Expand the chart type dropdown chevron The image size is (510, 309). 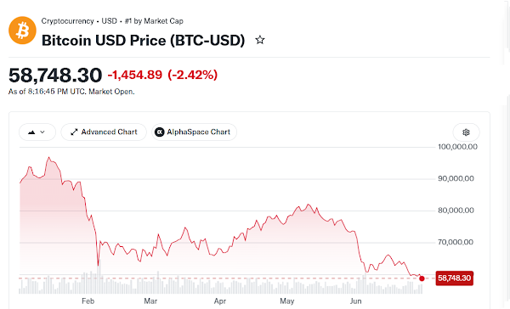point(42,132)
